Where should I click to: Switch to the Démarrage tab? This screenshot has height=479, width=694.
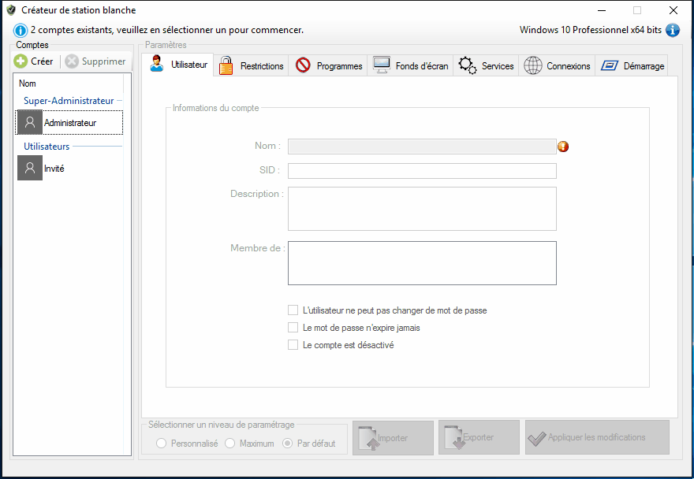(x=634, y=66)
